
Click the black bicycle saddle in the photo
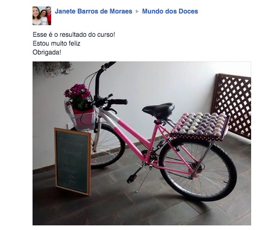pyautogui.click(x=159, y=110)
